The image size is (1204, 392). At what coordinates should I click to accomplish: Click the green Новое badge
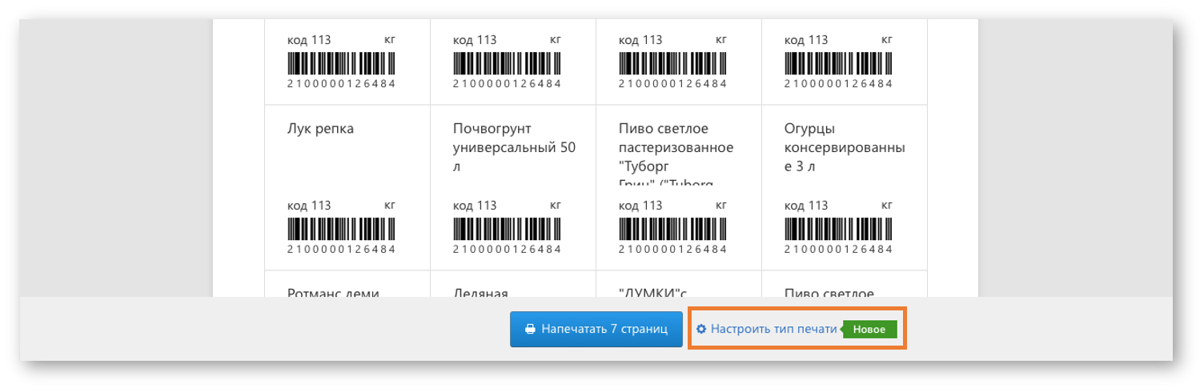pyautogui.click(x=869, y=329)
